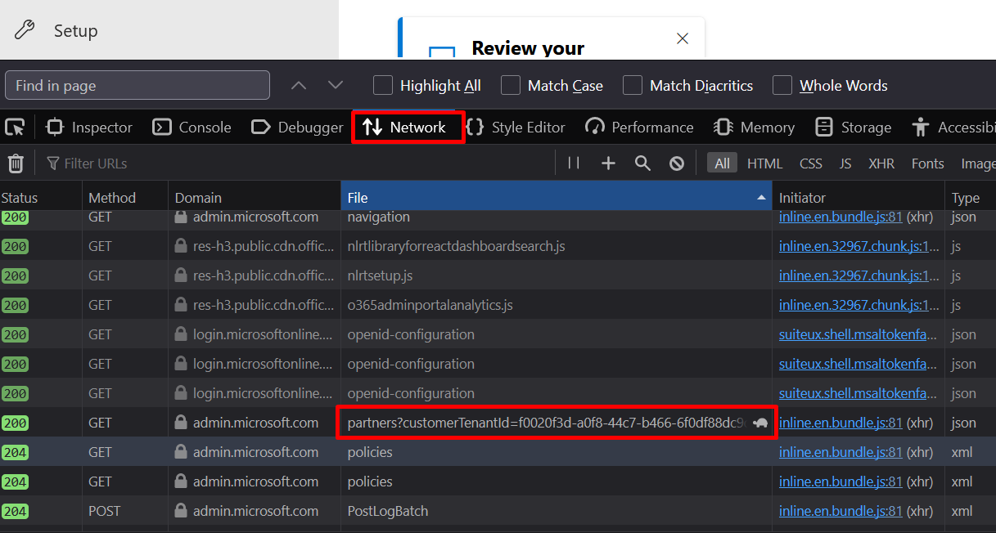Click lock icon for navigation row

point(180,217)
